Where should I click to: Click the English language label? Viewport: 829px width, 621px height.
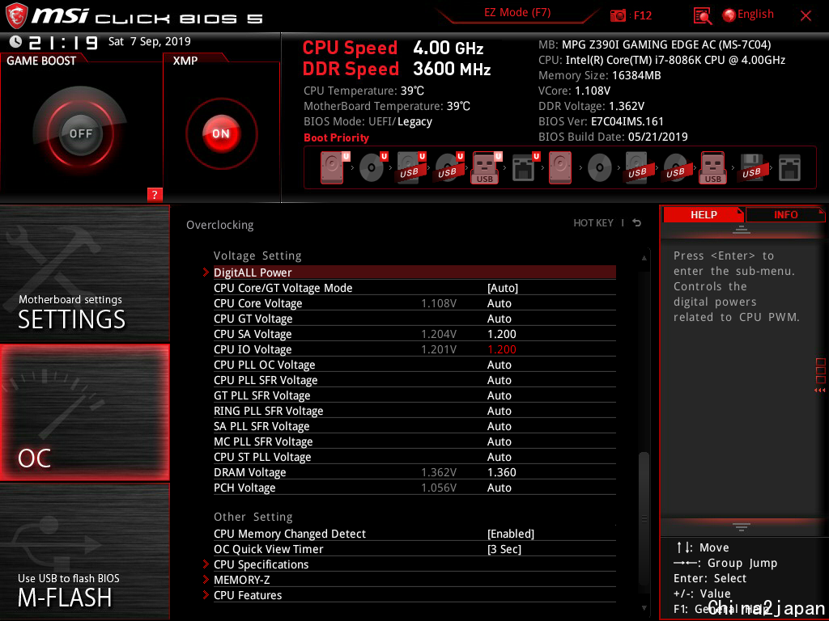[x=755, y=15]
